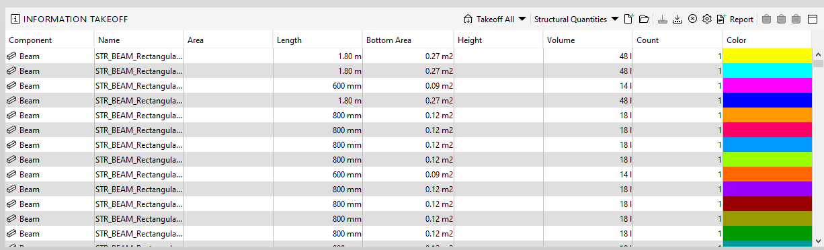
Task: Open a template with the folder icon
Action: click(644, 19)
